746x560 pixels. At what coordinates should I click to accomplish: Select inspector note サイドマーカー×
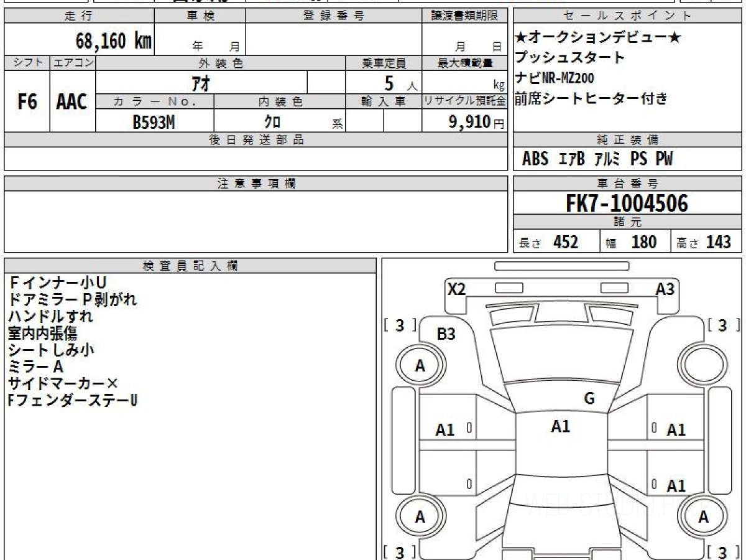(63, 383)
